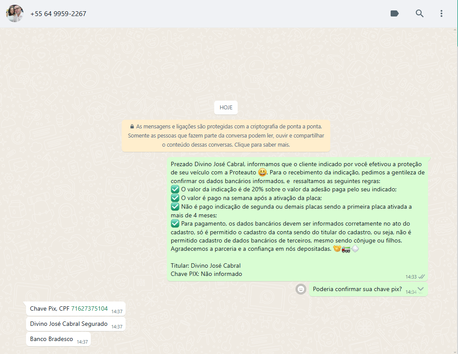Click green check before 'O valor da indicação'

pos(175,190)
